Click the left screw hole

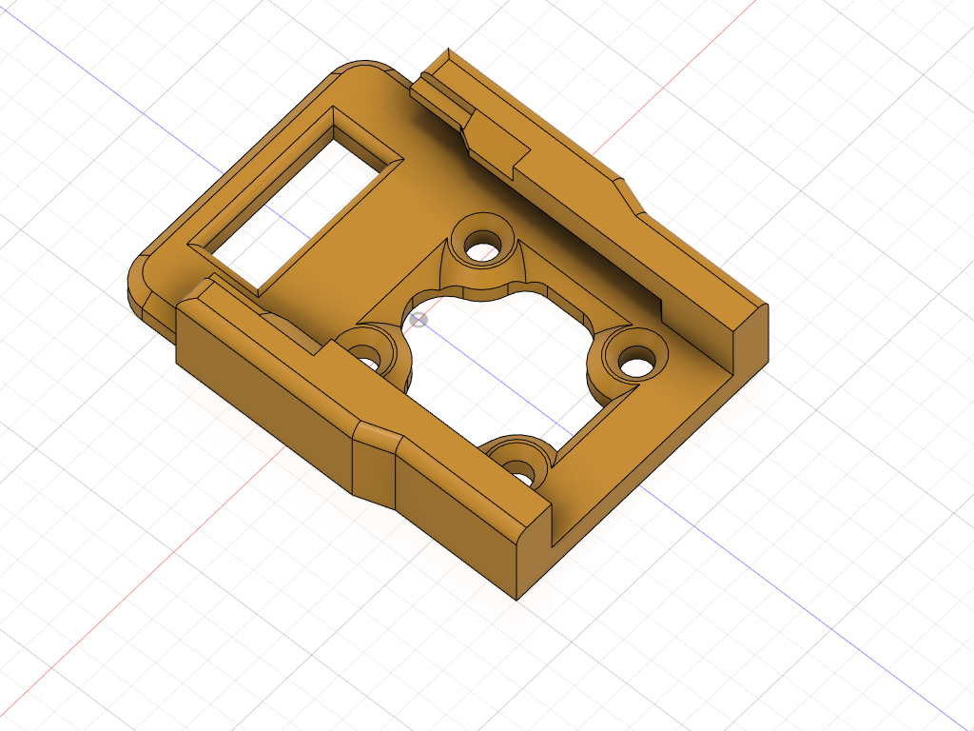point(365,360)
